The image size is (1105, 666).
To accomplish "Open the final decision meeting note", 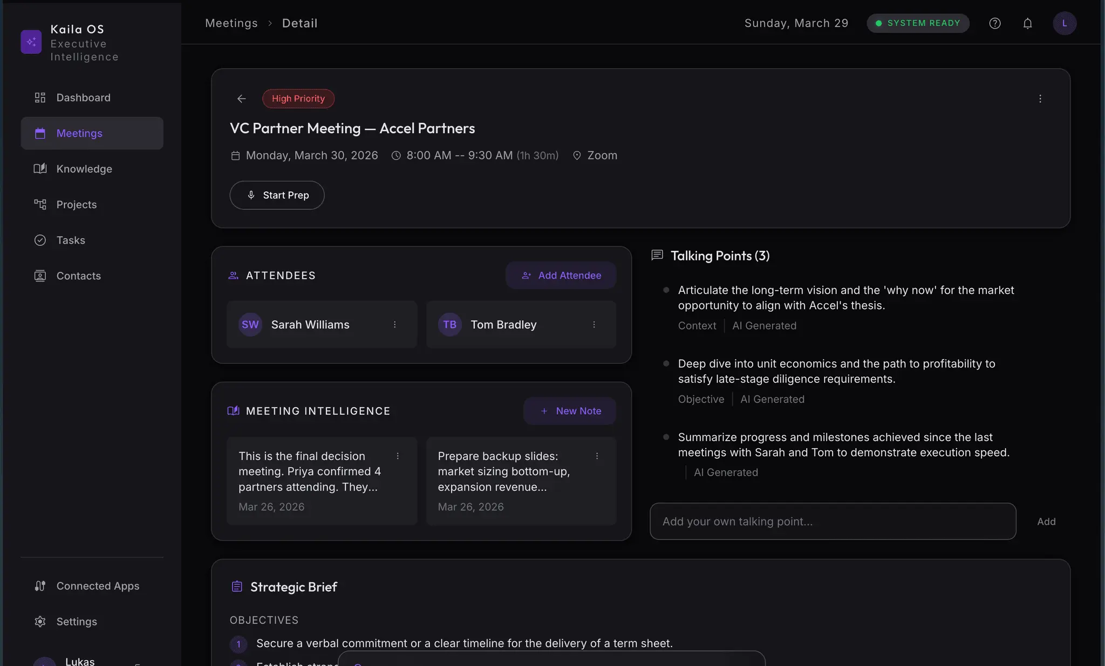I will point(322,481).
